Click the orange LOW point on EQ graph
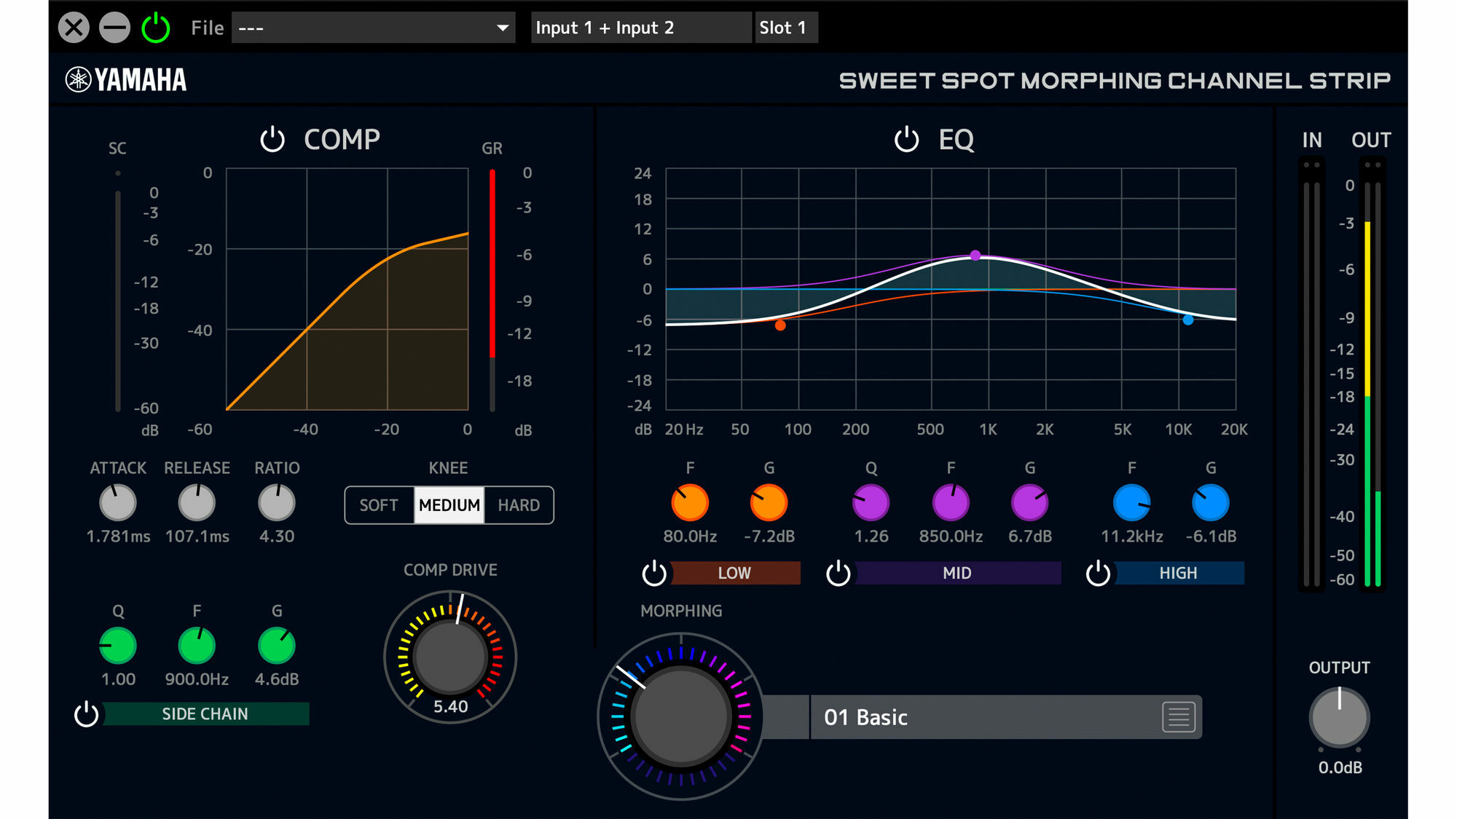 (x=780, y=325)
